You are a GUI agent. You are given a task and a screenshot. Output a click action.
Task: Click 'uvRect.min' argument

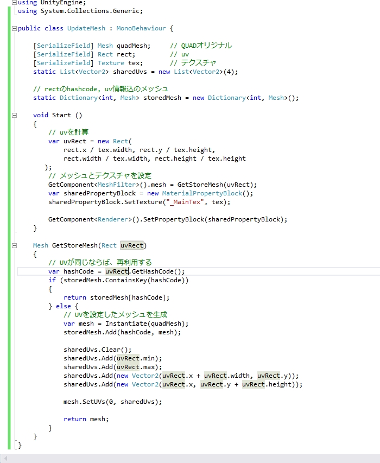tap(136, 358)
